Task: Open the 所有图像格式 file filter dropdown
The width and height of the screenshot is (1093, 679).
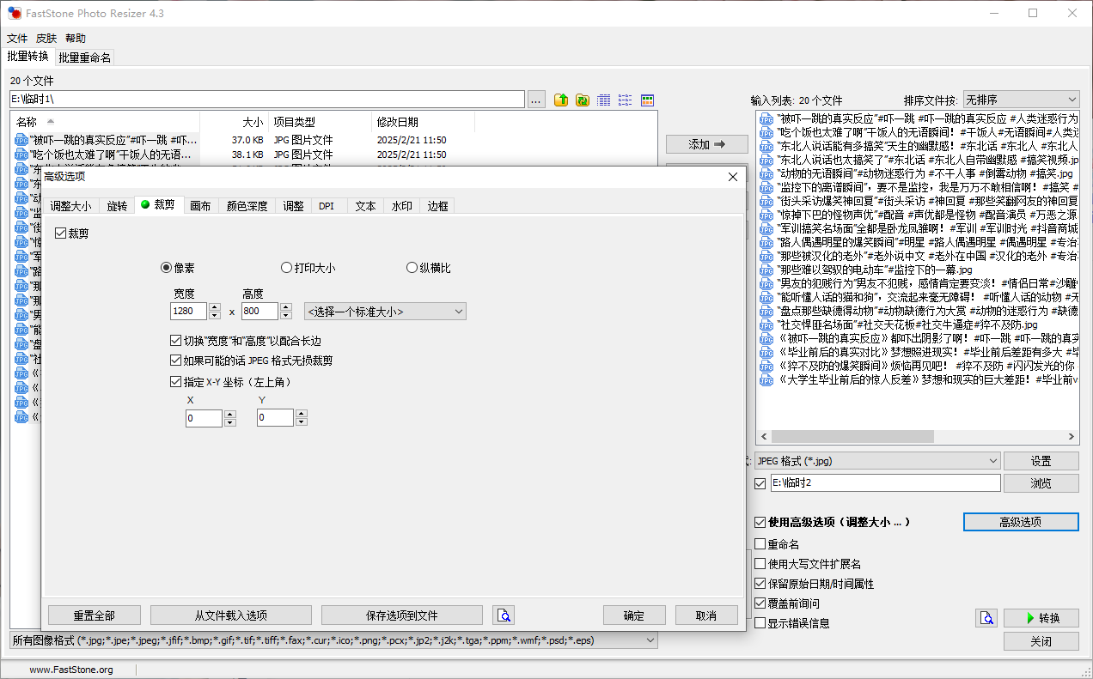Action: [333, 640]
